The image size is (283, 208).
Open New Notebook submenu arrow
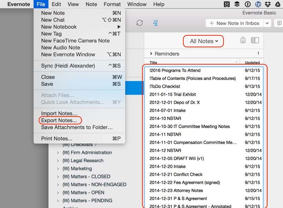(x=119, y=27)
